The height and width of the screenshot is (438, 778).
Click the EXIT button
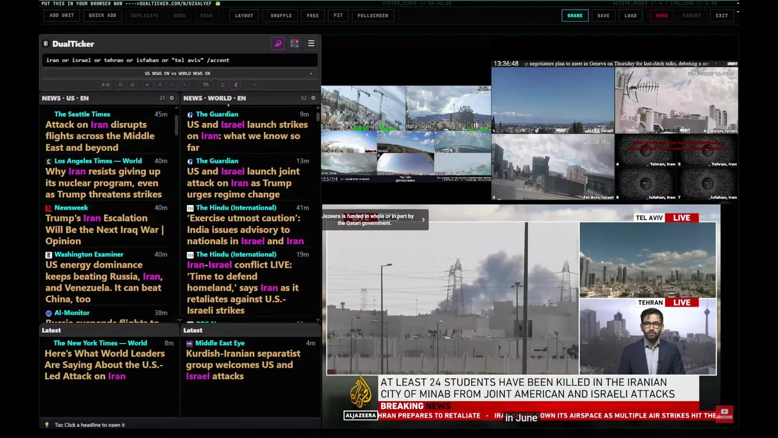721,15
